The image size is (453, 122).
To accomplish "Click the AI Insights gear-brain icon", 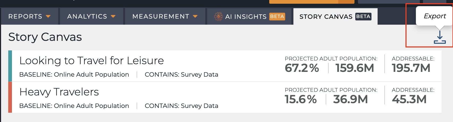I will pos(218,16).
